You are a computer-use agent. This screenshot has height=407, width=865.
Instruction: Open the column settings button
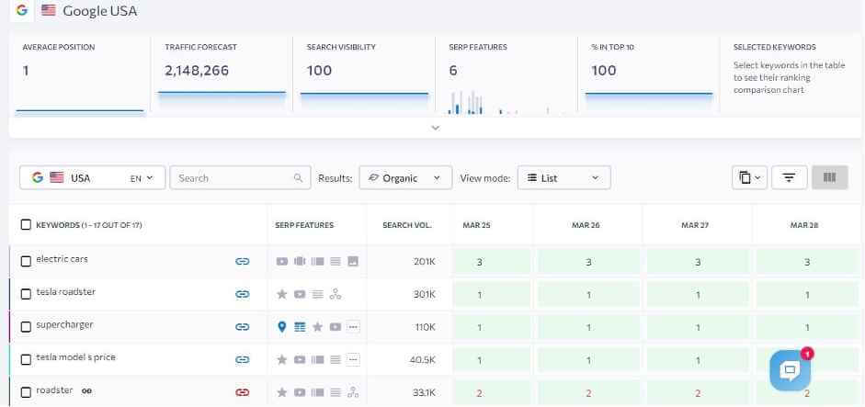[x=830, y=177]
